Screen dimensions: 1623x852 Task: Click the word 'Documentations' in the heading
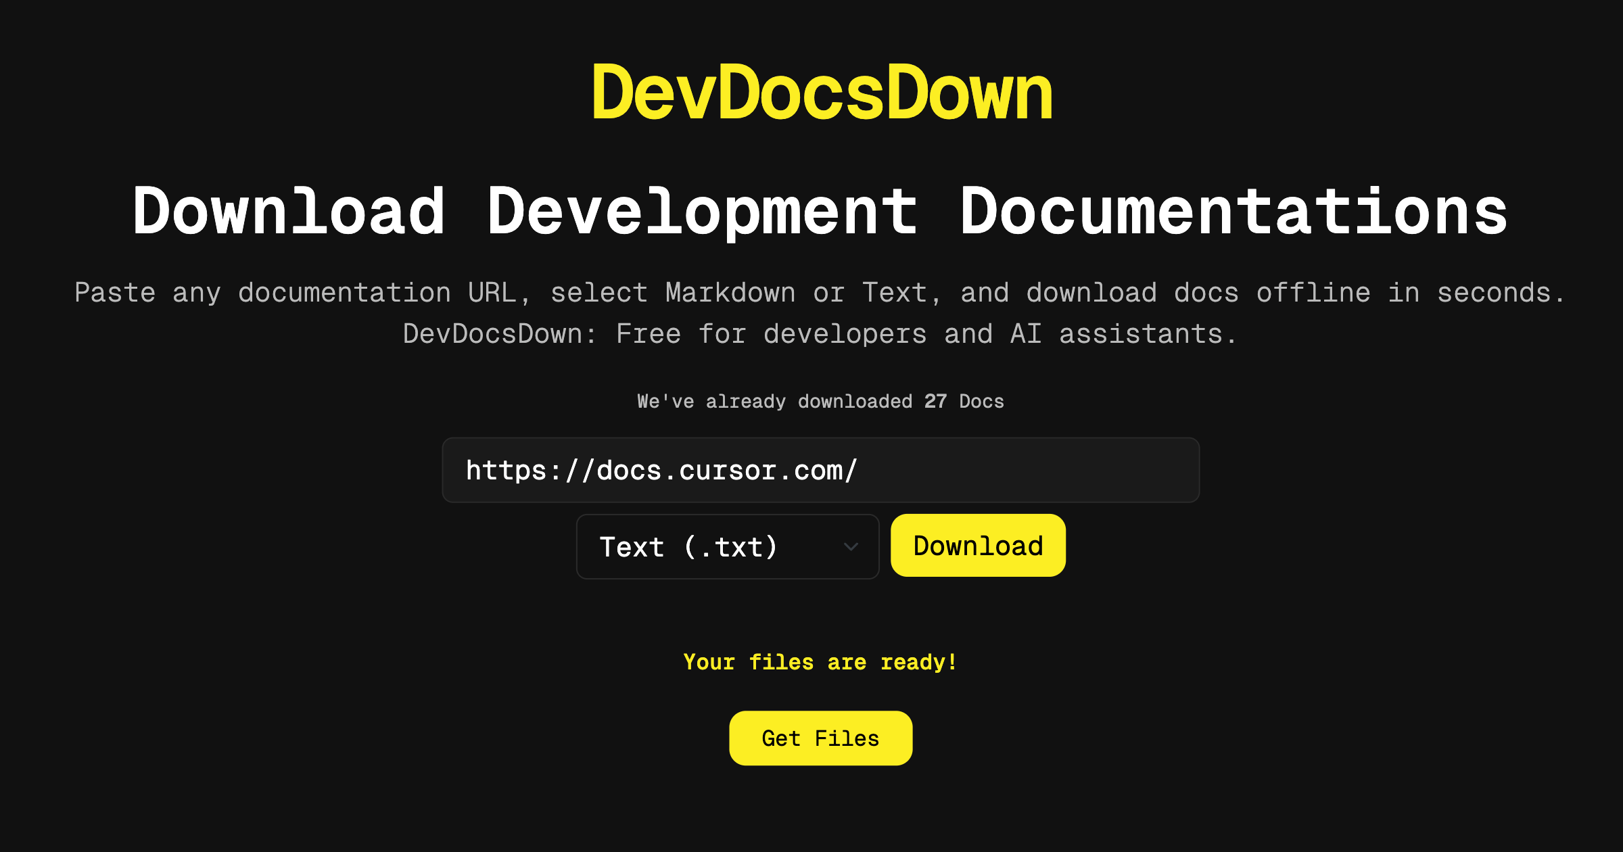tap(1233, 212)
